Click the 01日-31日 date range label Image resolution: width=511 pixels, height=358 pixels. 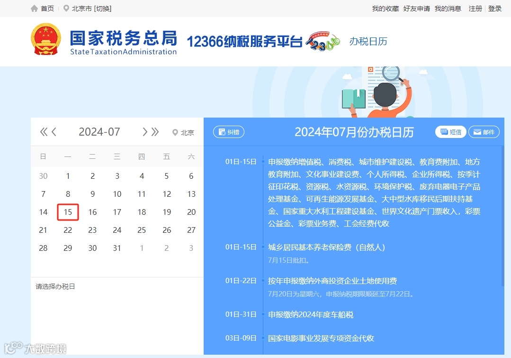click(x=241, y=314)
